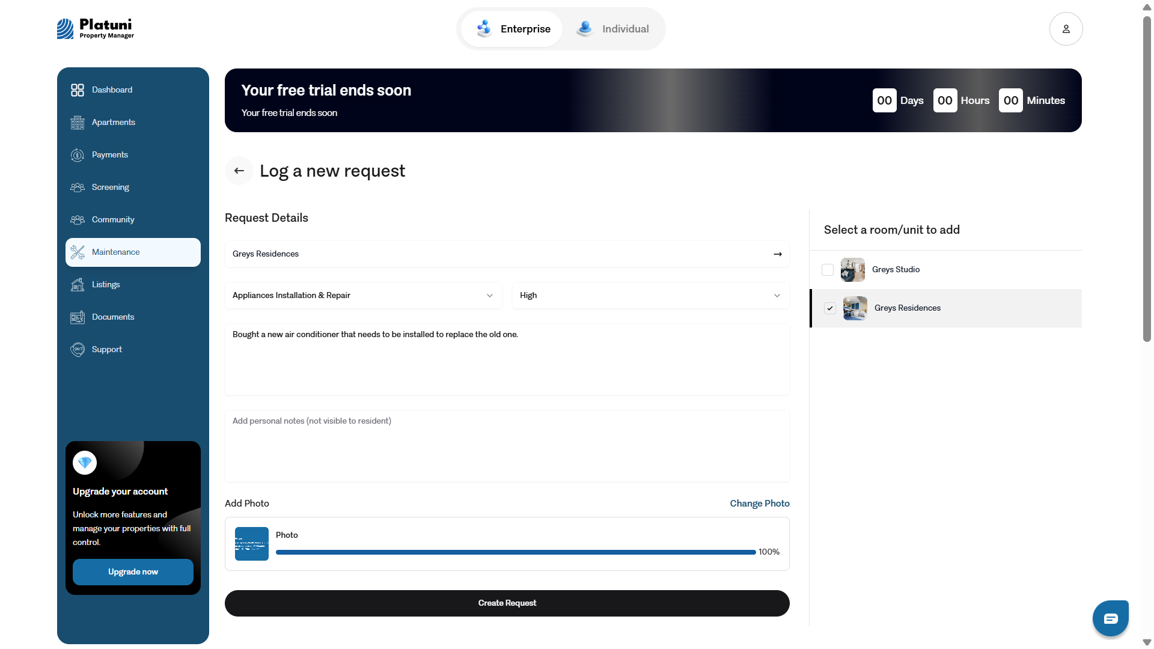The image size is (1154, 649).
Task: Click the Minutes countdown box
Action: (1011, 100)
